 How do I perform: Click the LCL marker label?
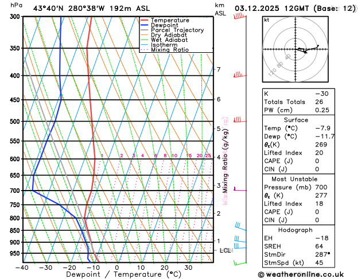pos(225,250)
